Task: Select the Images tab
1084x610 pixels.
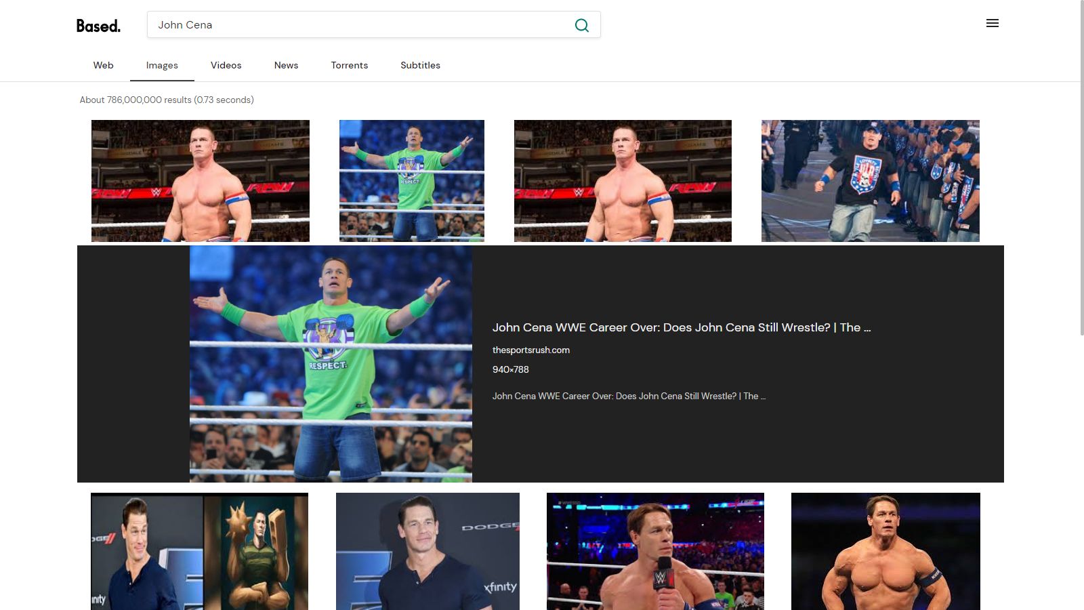Action: coord(162,65)
